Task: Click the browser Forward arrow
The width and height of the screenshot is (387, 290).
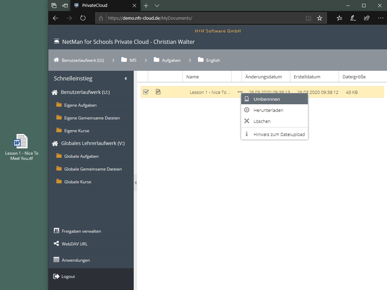Action: [69, 18]
